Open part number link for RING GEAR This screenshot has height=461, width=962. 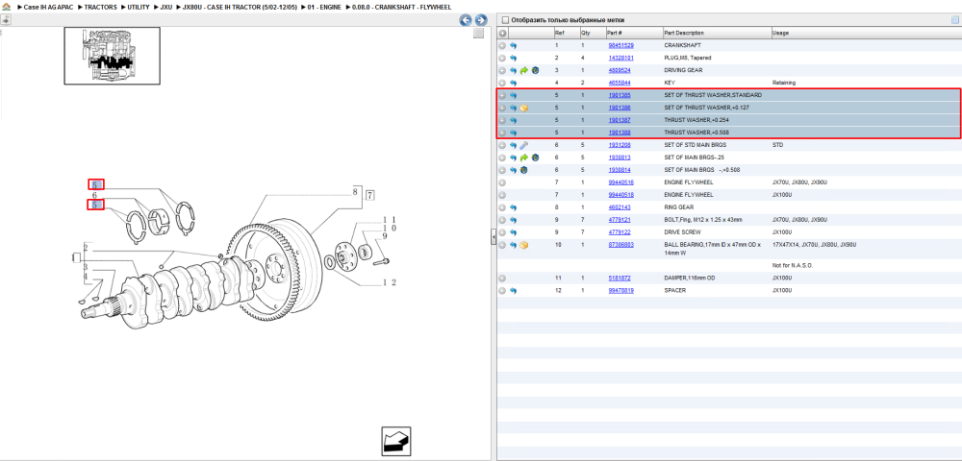click(x=619, y=207)
